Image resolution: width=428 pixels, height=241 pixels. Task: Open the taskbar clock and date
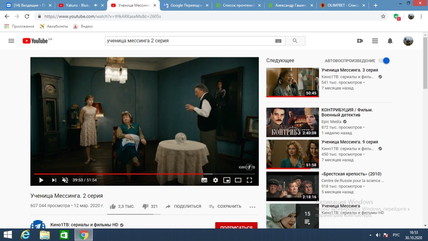point(413,235)
